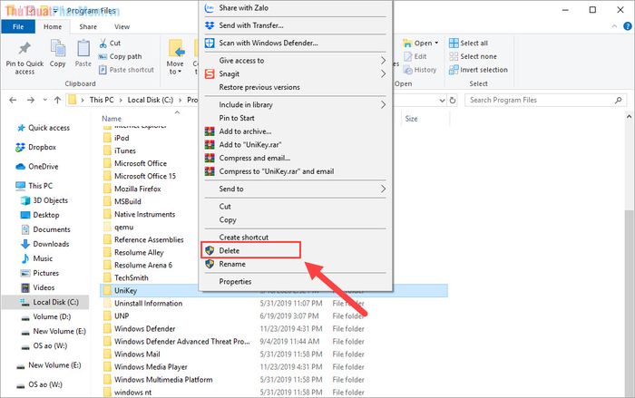Click Pin to Quick access icon
Image resolution: width=635 pixels, height=398 pixels.
click(x=24, y=48)
